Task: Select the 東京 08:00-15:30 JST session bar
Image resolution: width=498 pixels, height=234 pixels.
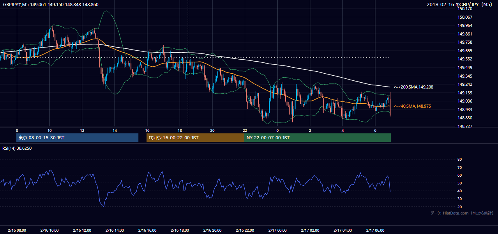Action: pyautogui.click(x=77, y=138)
